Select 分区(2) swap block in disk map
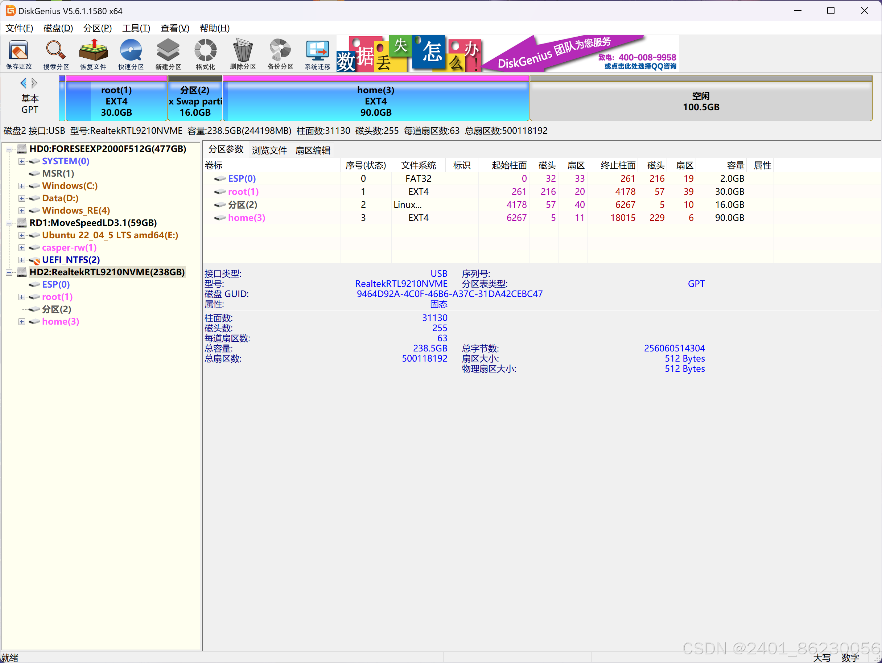The height and width of the screenshot is (663, 882). click(x=195, y=98)
